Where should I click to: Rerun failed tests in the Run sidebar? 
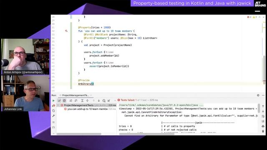[x=53, y=105]
